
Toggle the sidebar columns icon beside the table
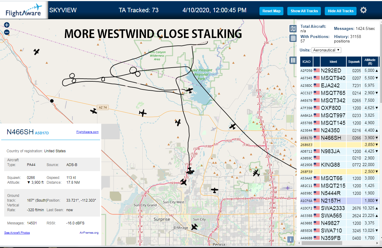point(293,60)
